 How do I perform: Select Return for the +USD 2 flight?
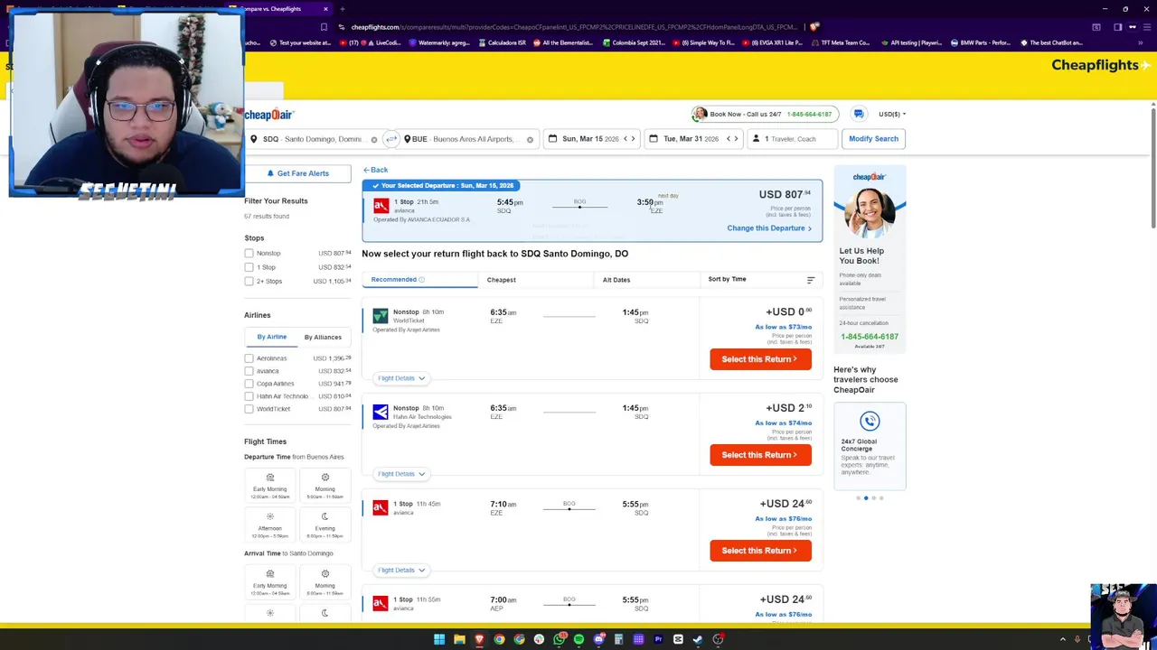point(760,455)
